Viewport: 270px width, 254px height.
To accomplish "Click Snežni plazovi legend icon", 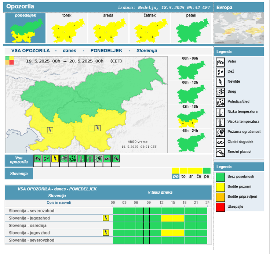I will click(x=220, y=153).
